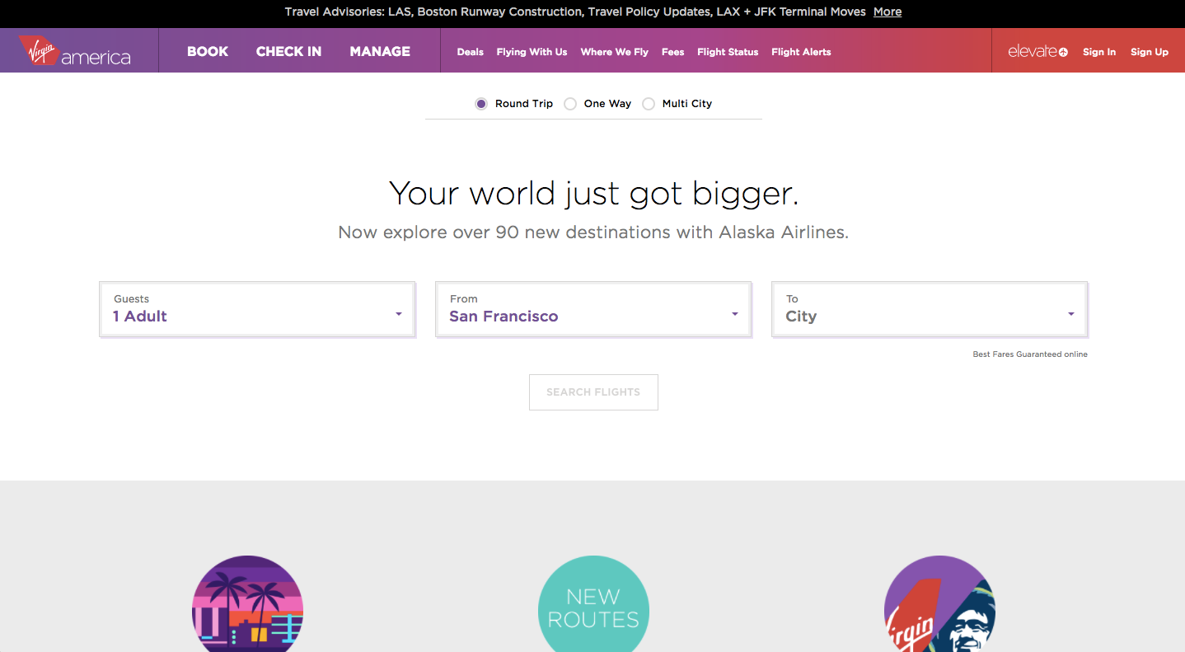Click the Alaska Airlines destinations subheading
Viewport: 1185px width, 652px height.
[593, 232]
